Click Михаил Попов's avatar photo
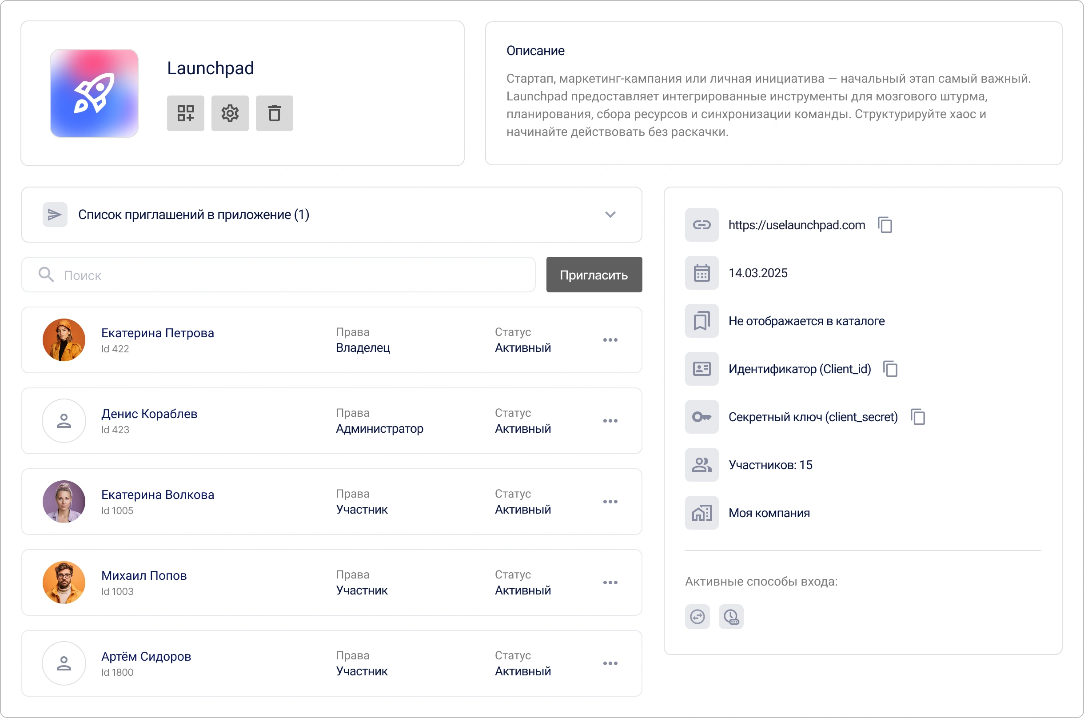1084x718 pixels. 64,582
